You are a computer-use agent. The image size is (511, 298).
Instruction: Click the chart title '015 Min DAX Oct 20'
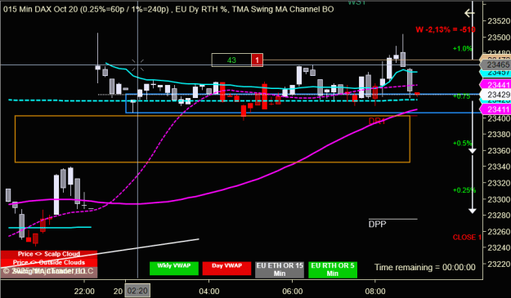(x=41, y=9)
